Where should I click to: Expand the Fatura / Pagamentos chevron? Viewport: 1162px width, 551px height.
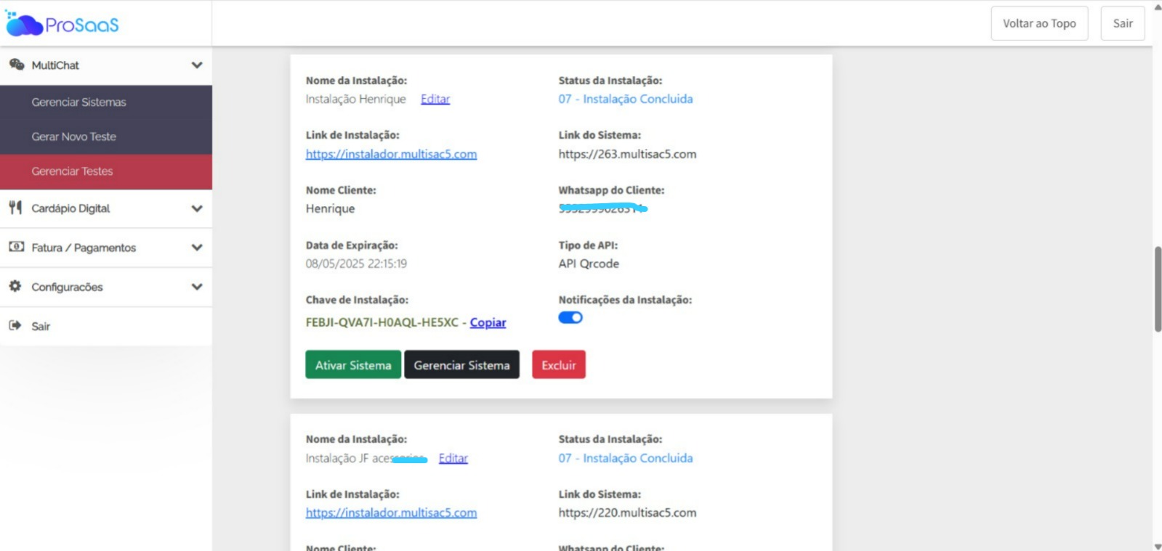click(x=196, y=248)
